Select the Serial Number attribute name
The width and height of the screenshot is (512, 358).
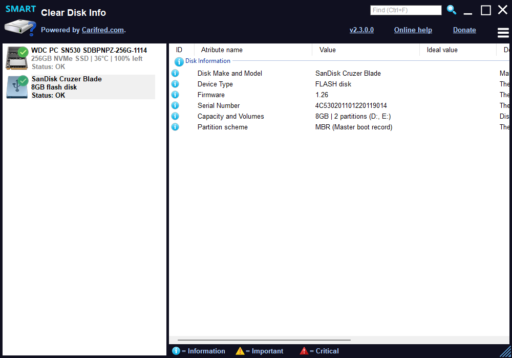(x=219, y=106)
